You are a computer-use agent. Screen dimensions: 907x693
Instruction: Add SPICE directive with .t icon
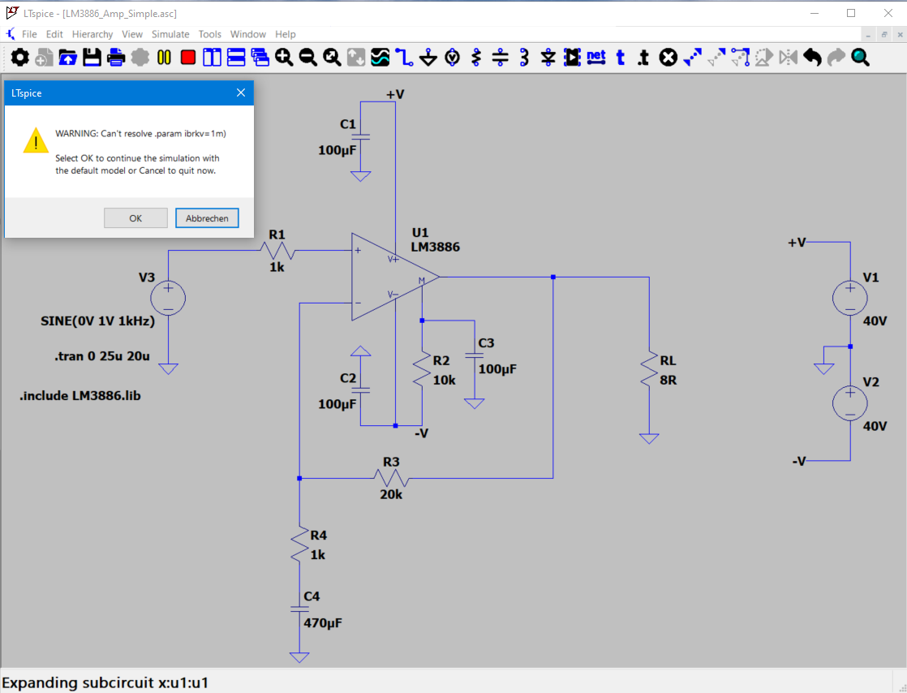coord(643,58)
